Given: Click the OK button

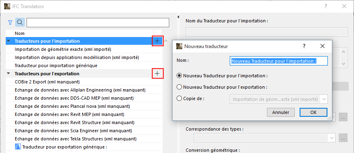Looking at the screenshot, I should (x=314, y=112).
